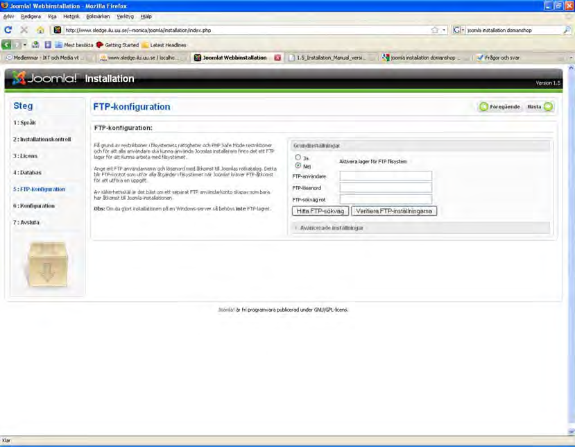Open the back/forward history dropdown arrow
Image resolution: width=575 pixels, height=447 pixels.
25,45
